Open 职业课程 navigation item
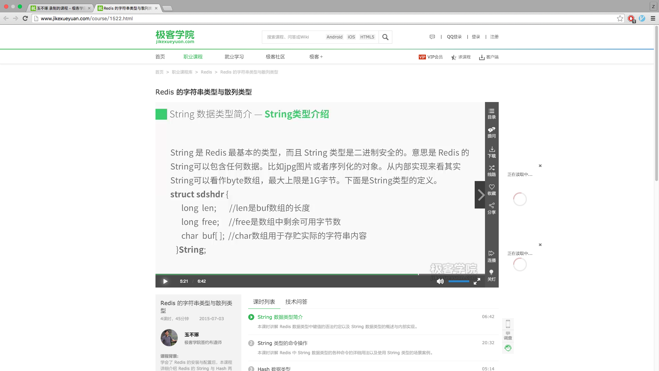659x371 pixels. [193, 57]
